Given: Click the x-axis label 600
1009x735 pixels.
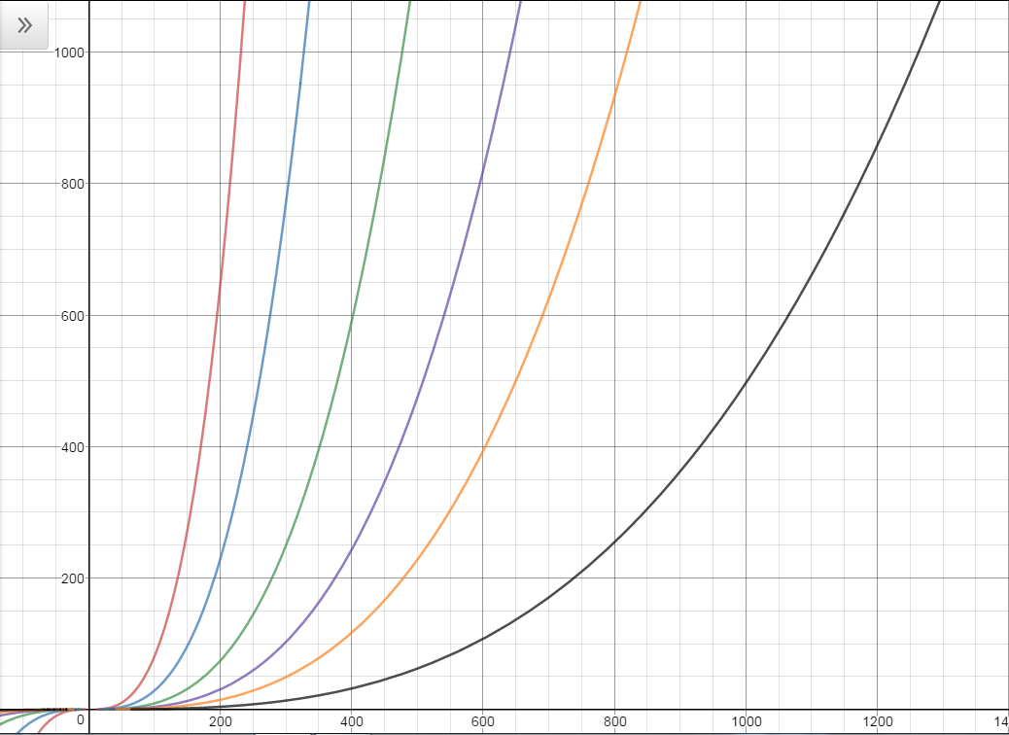Looking at the screenshot, I should point(482,721).
